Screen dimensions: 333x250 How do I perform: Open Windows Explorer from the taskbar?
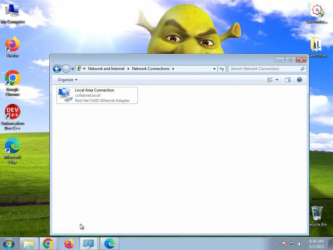pyautogui.click(x=29, y=243)
